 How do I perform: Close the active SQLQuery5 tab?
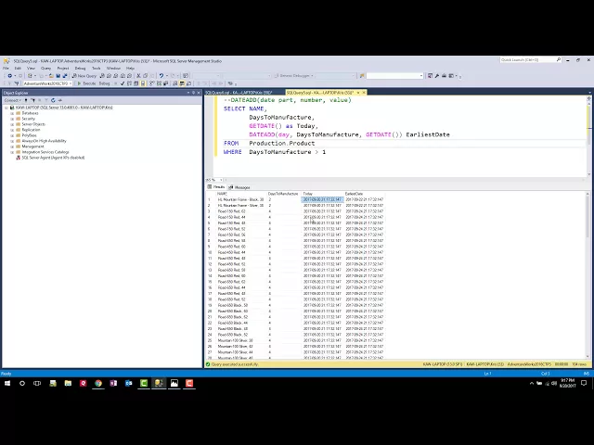tap(364, 93)
